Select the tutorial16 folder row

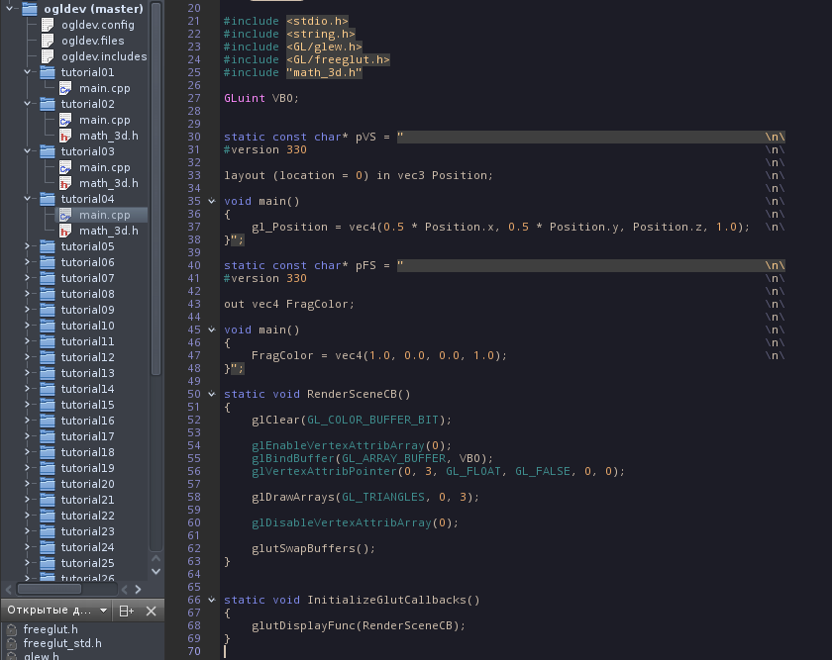[x=85, y=421]
